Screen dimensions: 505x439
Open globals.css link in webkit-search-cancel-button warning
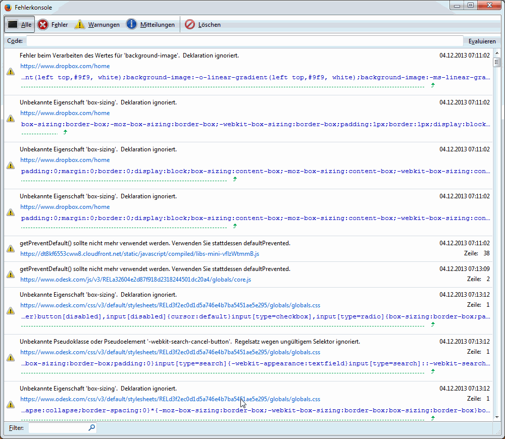[x=170, y=352]
